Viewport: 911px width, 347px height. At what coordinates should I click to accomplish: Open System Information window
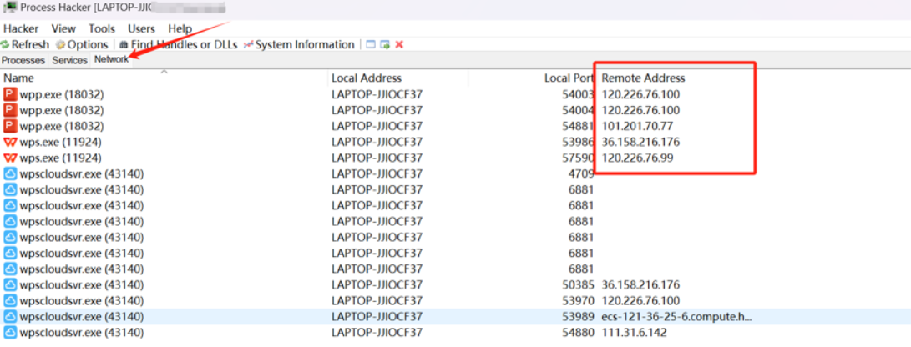coord(299,45)
